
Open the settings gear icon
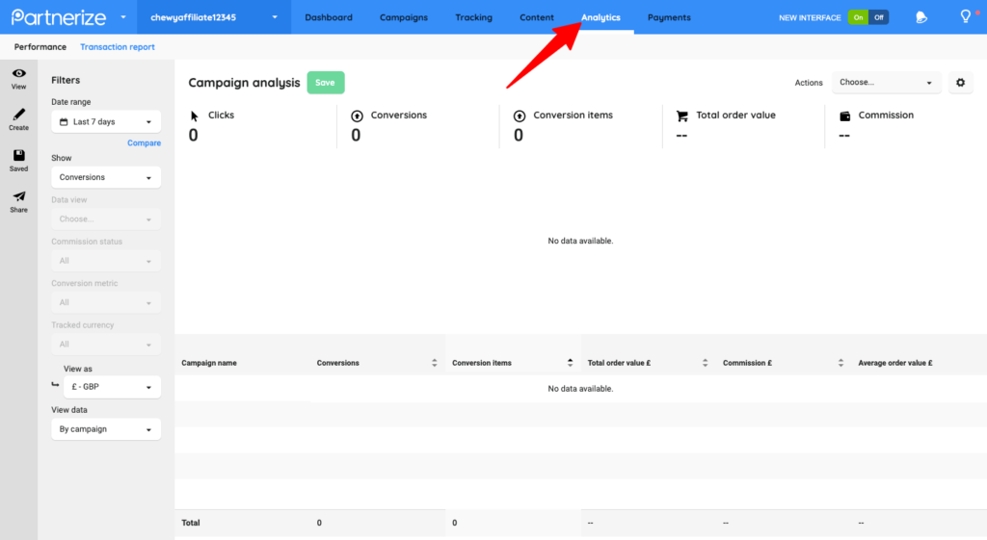[x=960, y=83]
